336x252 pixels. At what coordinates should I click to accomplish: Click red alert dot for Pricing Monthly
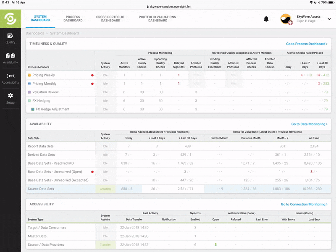[92, 84]
